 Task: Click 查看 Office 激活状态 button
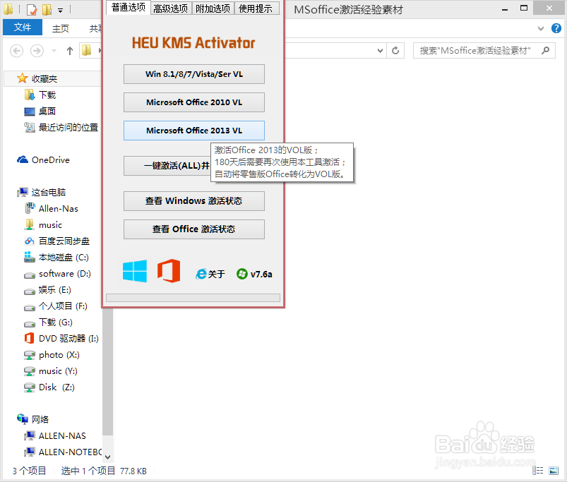(193, 229)
